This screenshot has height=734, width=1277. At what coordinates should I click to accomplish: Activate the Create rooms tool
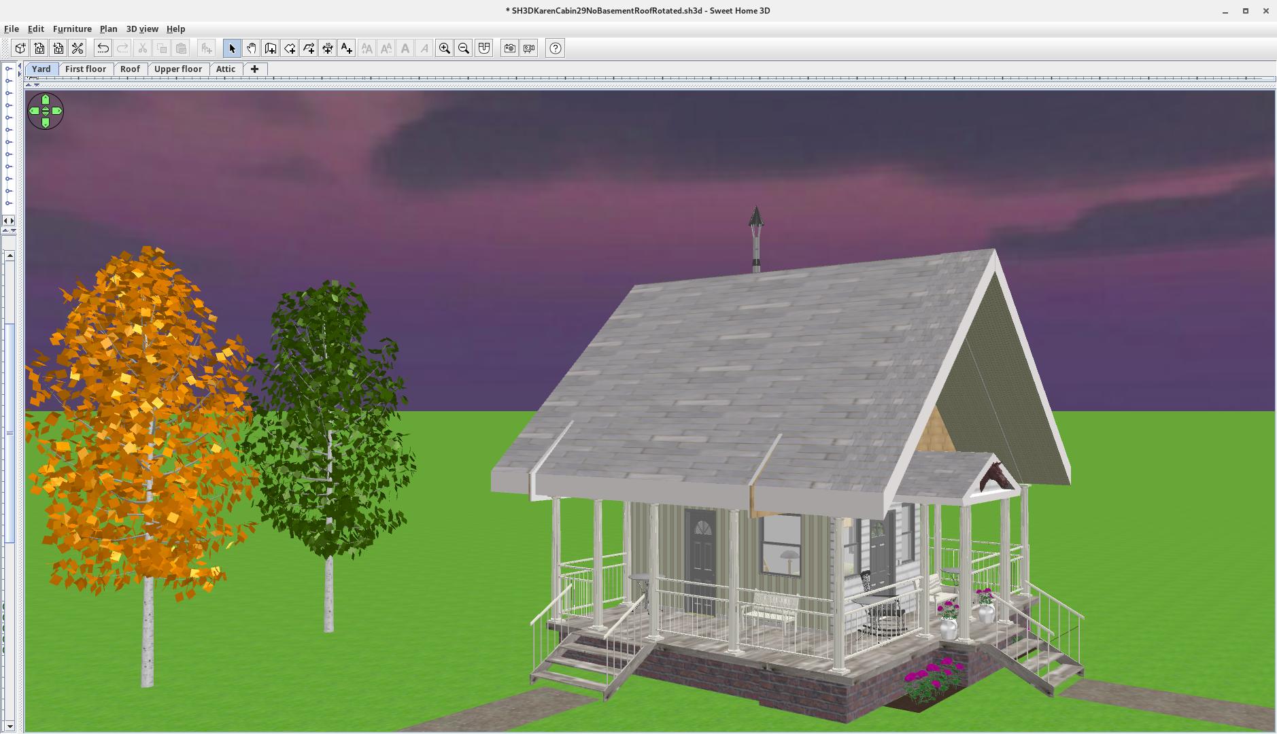[289, 48]
